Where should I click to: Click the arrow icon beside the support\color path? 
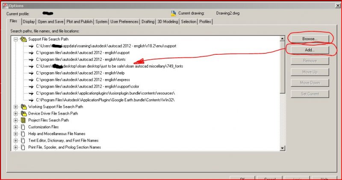click(x=31, y=87)
